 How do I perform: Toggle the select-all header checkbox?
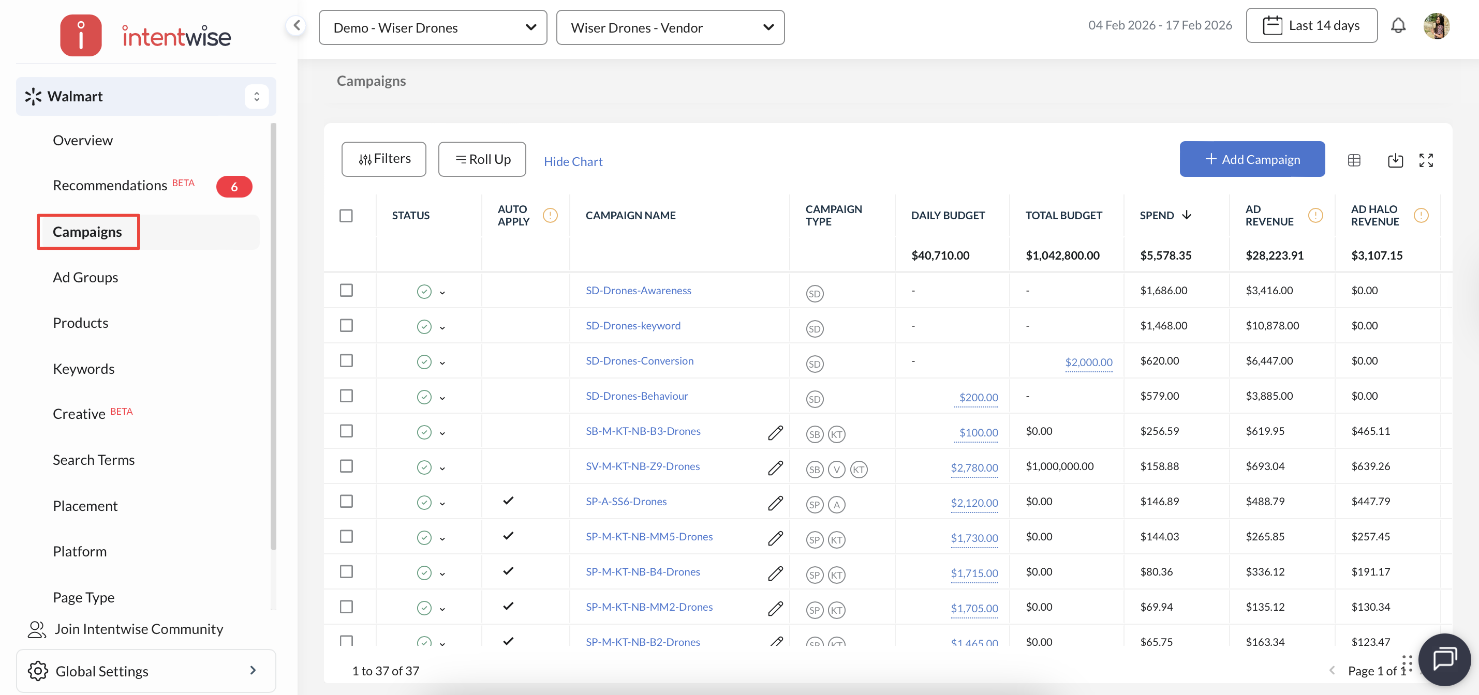coord(346,216)
